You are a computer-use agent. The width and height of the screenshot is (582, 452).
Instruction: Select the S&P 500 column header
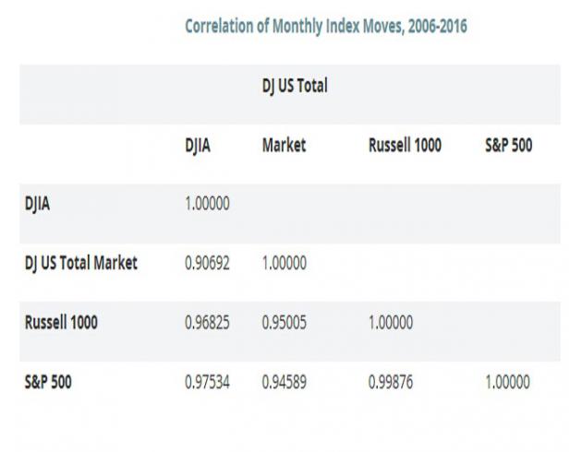[x=508, y=146]
